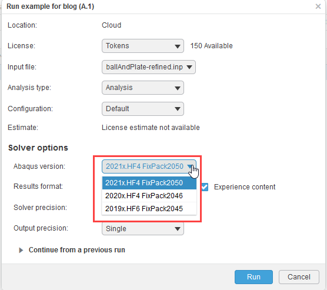The width and height of the screenshot is (327, 290).
Task: Select 2019x.HF6 FixPack2045 version
Action: click(x=149, y=209)
